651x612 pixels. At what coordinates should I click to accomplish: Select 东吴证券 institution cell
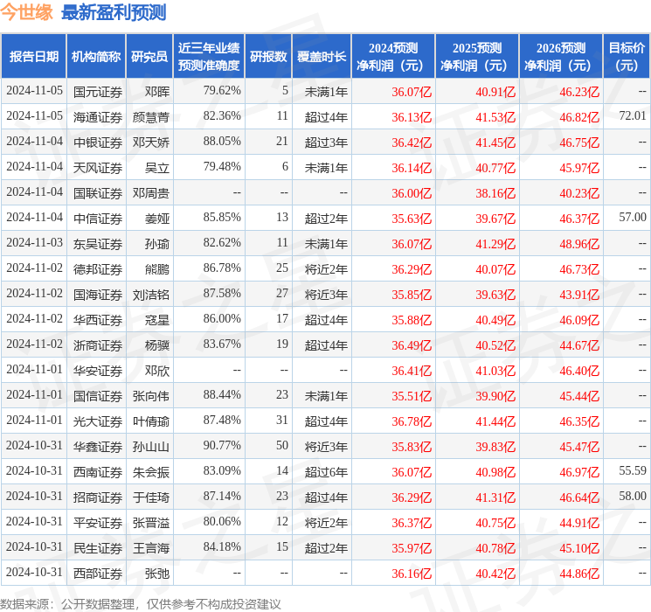(x=98, y=243)
